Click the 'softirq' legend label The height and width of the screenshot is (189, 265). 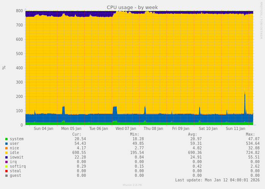(x=18, y=167)
